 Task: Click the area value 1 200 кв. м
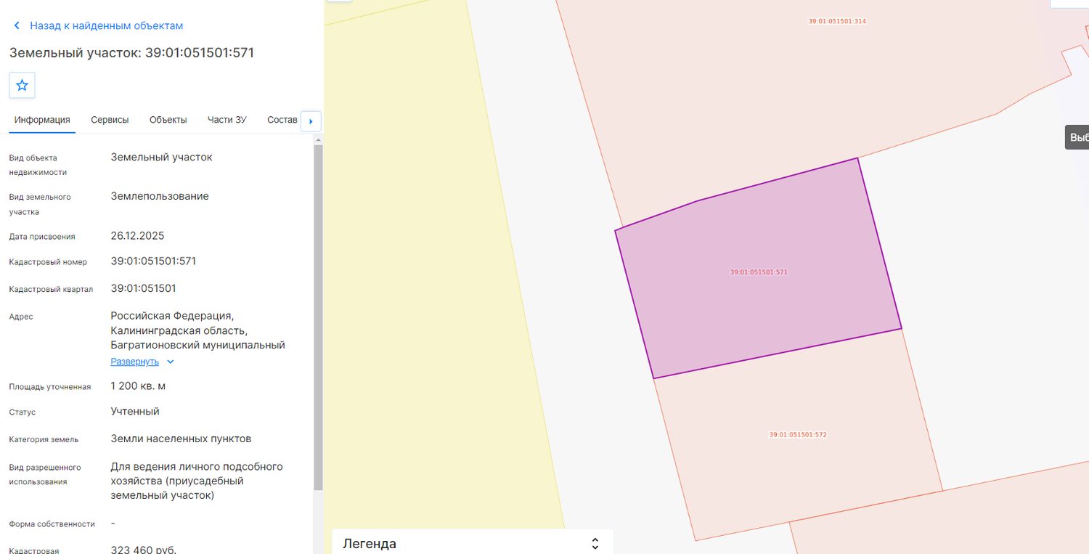point(138,386)
